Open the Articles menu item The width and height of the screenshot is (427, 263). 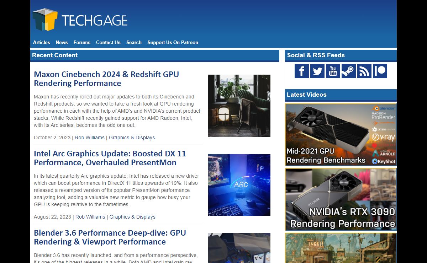42,42
